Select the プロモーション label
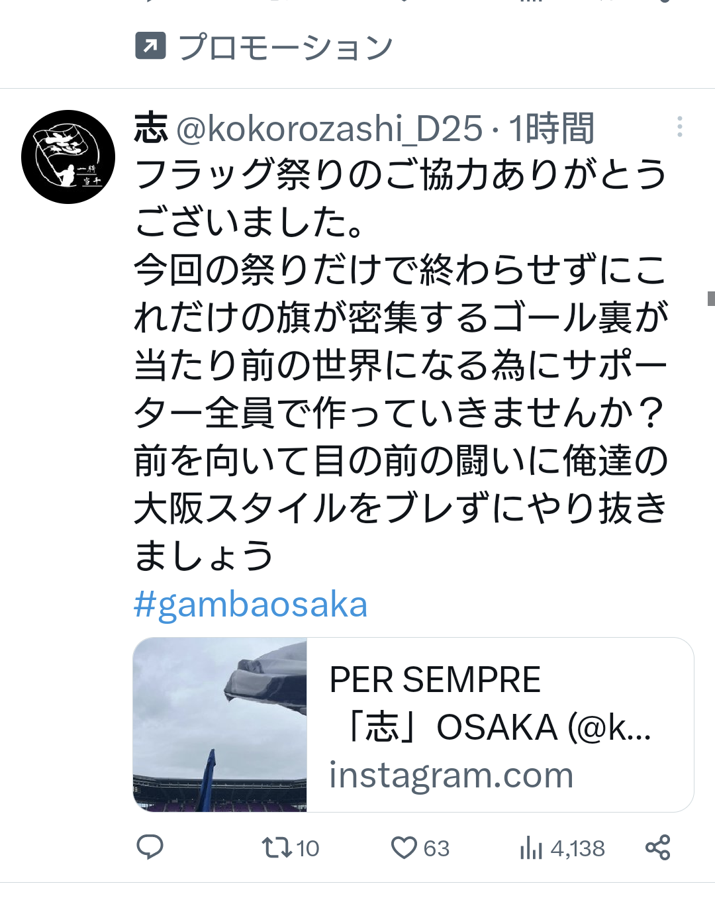The width and height of the screenshot is (715, 898). (286, 47)
